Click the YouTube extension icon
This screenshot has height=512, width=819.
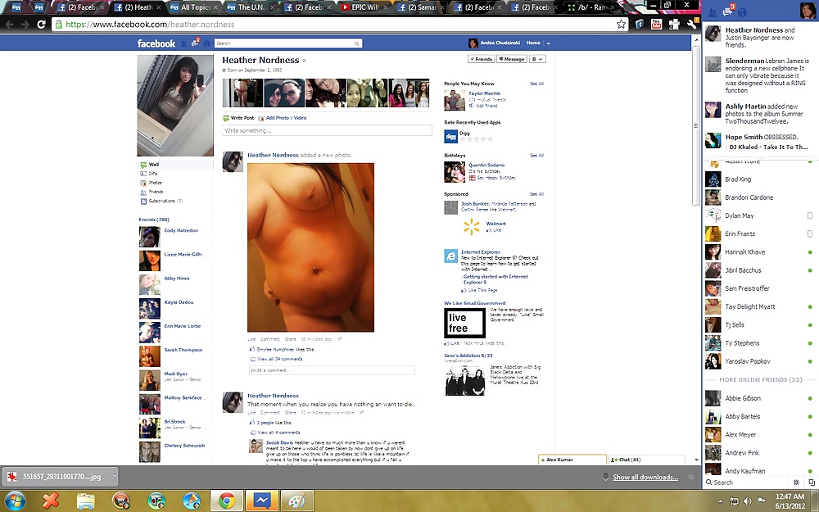point(657,24)
